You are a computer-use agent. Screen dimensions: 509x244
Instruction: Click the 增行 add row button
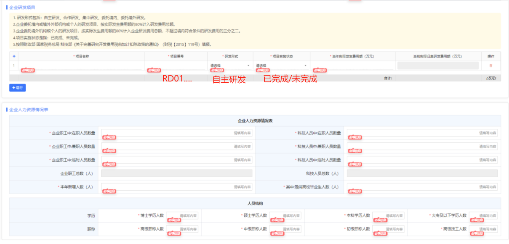[x=18, y=88]
